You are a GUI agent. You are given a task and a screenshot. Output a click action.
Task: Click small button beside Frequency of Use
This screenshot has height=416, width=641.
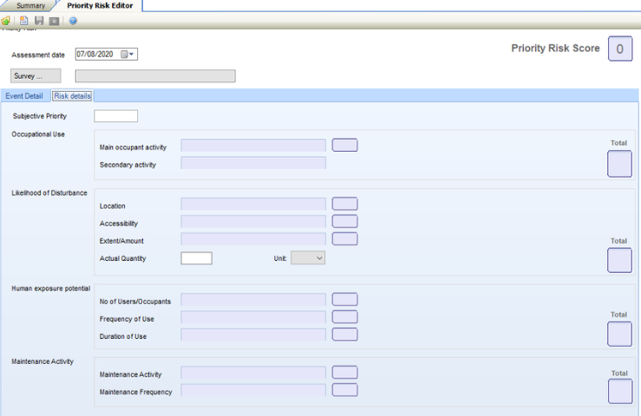tap(344, 317)
